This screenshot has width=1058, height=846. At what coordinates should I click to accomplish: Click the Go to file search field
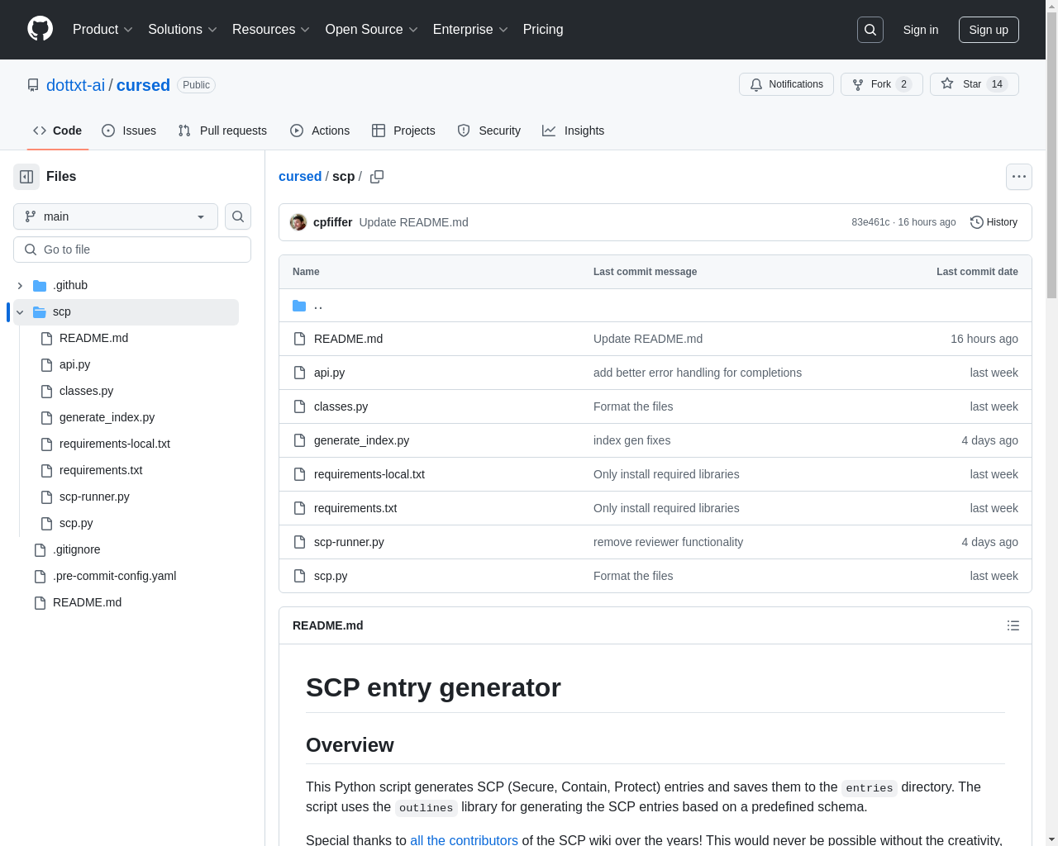[x=132, y=250]
